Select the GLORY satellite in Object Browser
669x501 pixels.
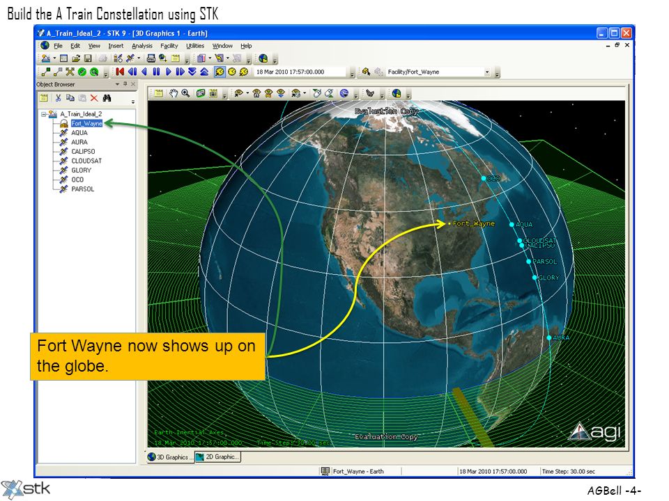coord(81,170)
